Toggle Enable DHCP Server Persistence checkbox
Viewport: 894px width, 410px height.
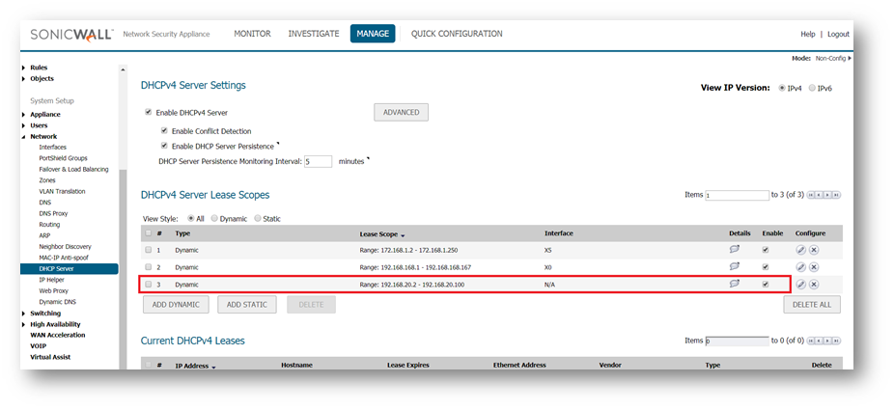pyautogui.click(x=164, y=146)
